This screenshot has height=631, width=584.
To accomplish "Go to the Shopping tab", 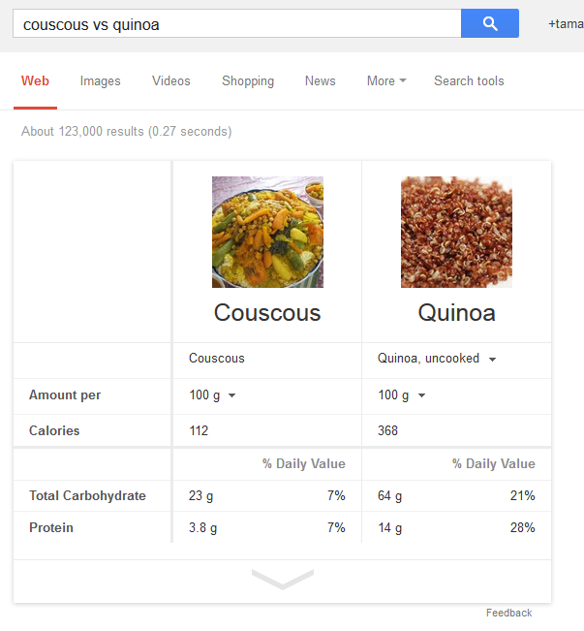I will (248, 81).
